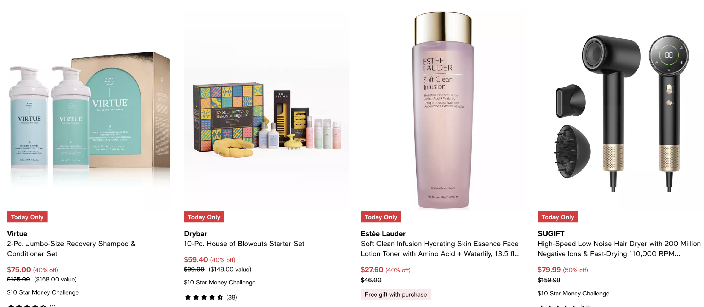Click the Today Only badge under Estée Lauder
Image resolution: width=704 pixels, height=307 pixels.
[381, 217]
